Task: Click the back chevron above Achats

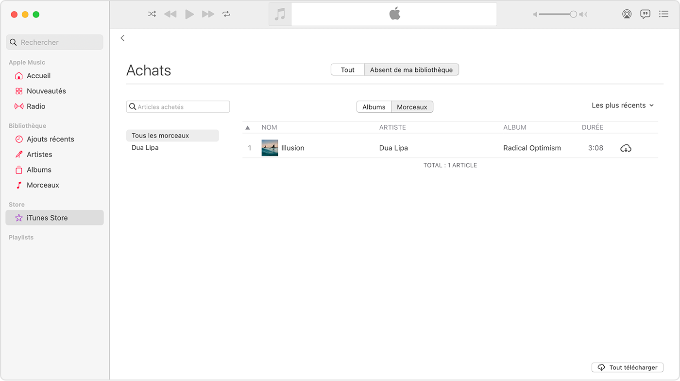Action: tap(122, 38)
